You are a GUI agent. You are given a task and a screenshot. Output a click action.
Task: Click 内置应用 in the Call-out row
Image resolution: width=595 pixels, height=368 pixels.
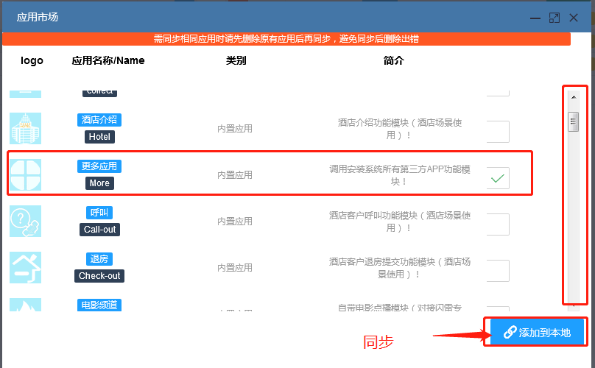click(235, 222)
